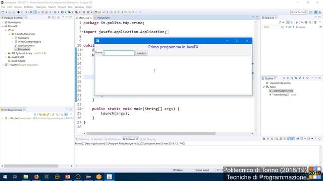Terminate the running program in the Console
This screenshot has width=323, height=181.
coord(264,139)
